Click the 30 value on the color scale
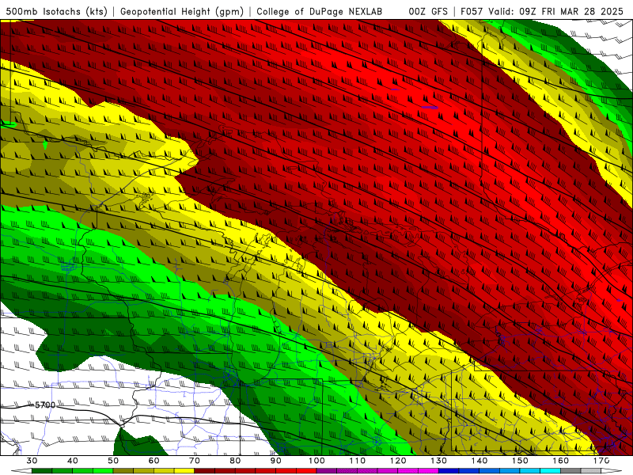 coord(32,461)
